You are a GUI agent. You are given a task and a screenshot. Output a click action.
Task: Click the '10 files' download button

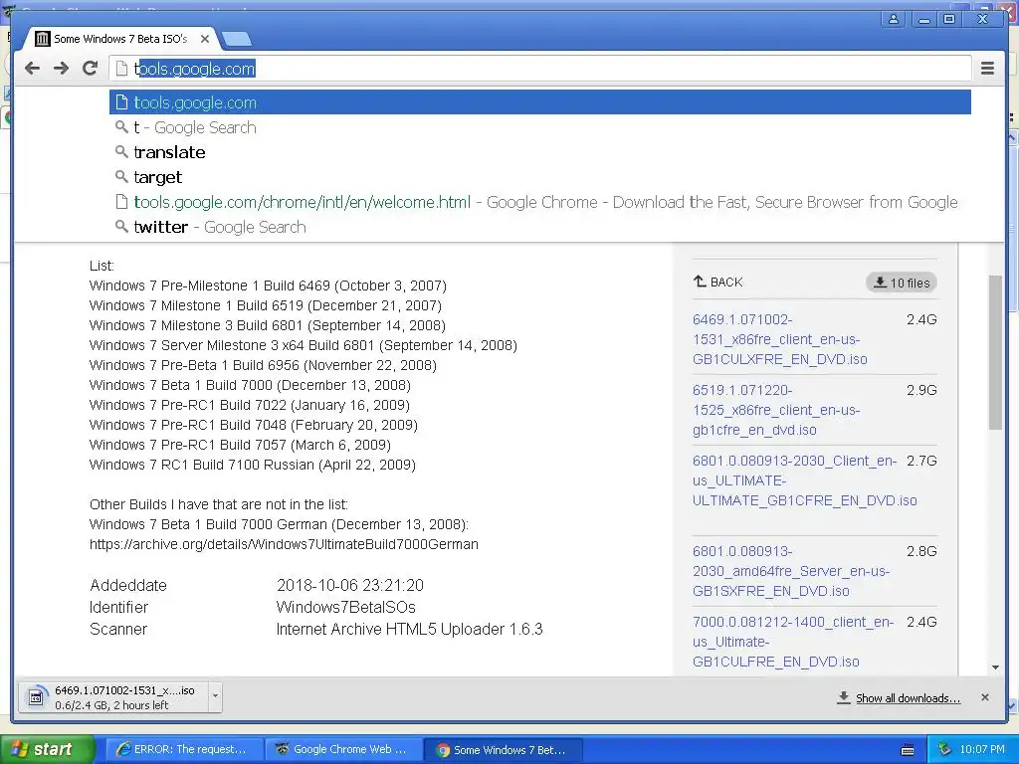[902, 283]
